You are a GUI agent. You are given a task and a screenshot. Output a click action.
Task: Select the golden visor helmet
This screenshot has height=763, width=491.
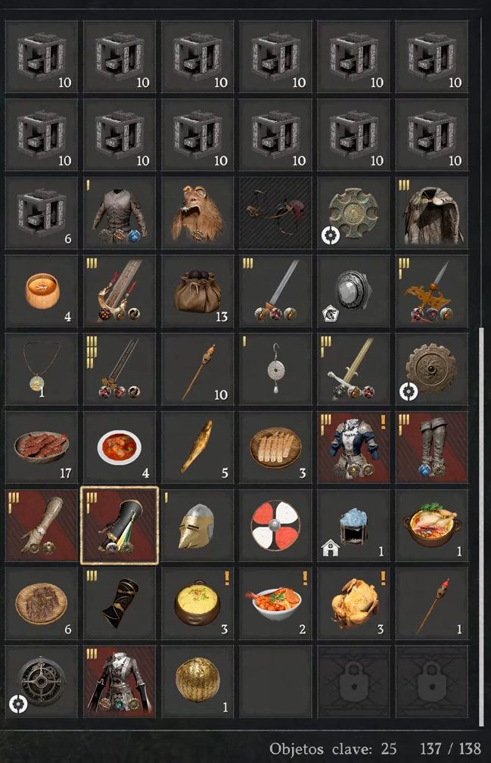coord(197,525)
